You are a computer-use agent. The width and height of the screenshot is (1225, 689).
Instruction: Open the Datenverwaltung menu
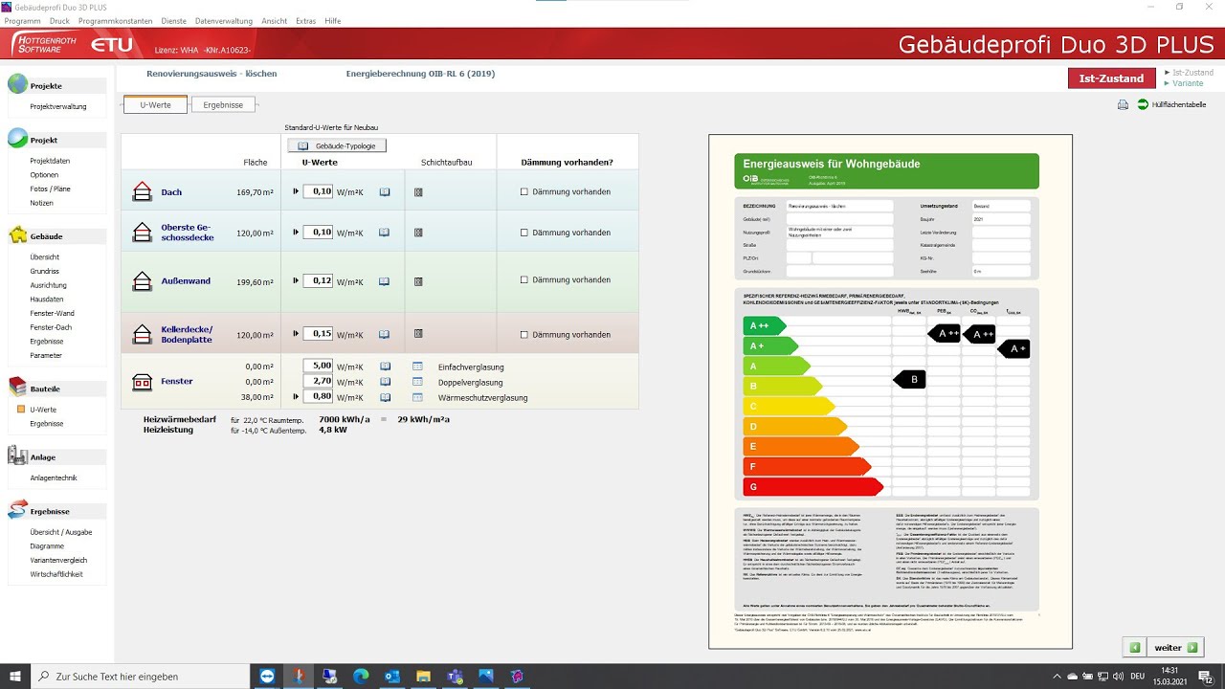coord(224,21)
